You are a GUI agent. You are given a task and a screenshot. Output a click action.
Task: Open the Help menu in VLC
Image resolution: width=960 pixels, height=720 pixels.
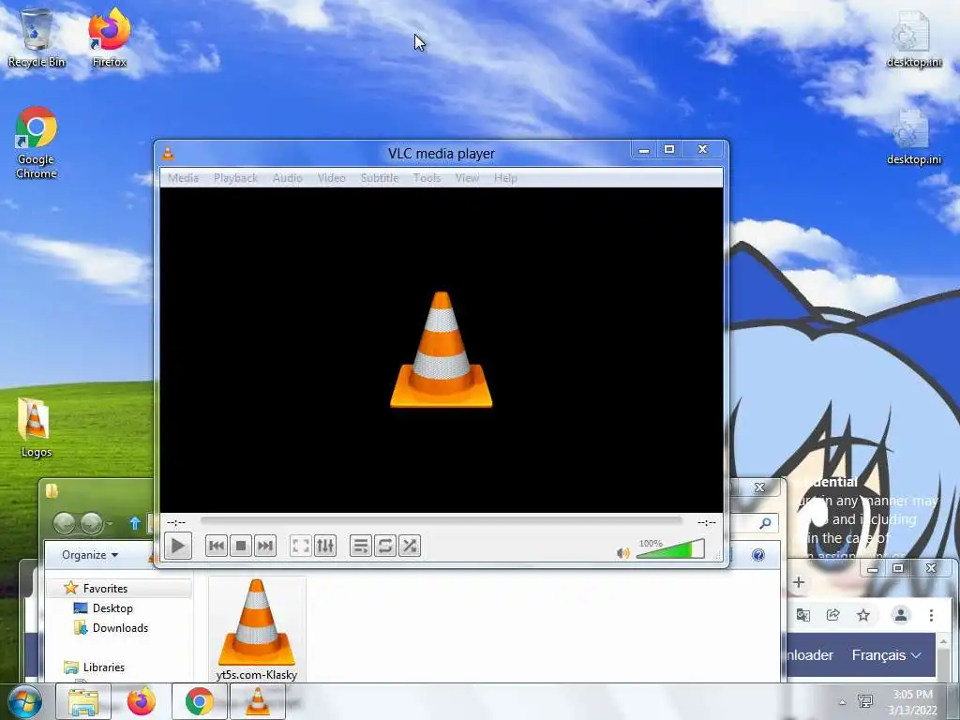click(505, 178)
